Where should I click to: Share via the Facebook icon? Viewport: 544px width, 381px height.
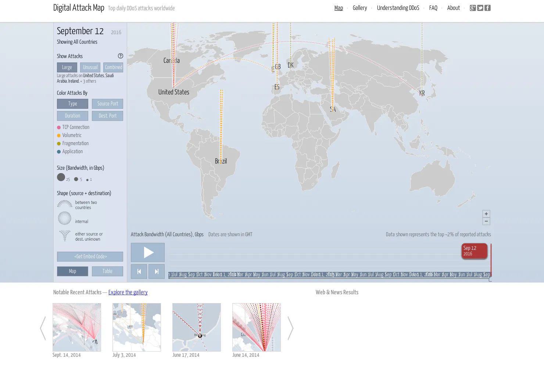click(x=487, y=8)
